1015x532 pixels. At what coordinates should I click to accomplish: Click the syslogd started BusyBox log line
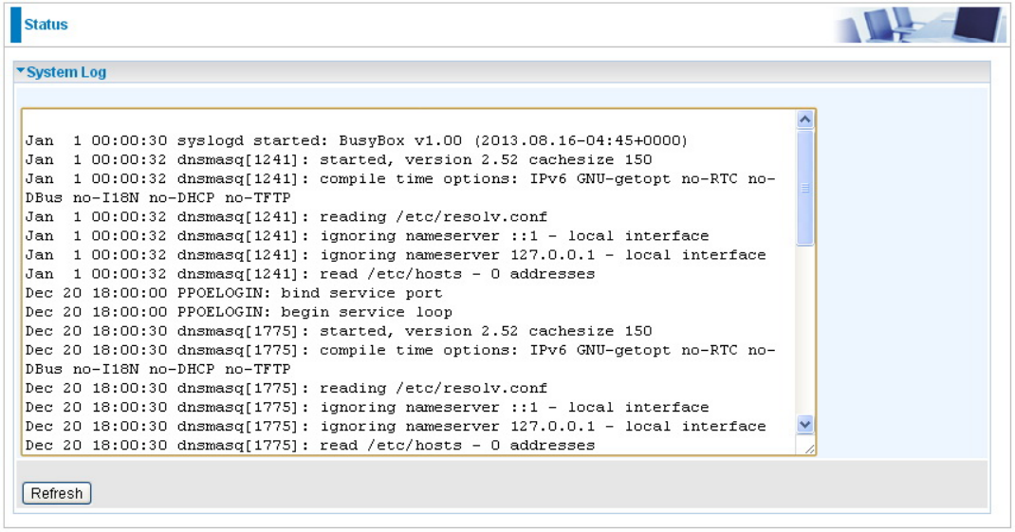(x=356, y=140)
